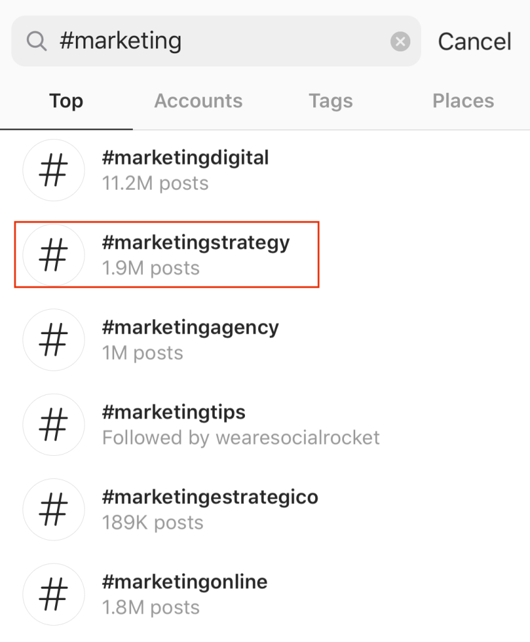Open the #marketingonline result with 1.8M posts
This screenshot has height=642, width=530.
(265, 594)
